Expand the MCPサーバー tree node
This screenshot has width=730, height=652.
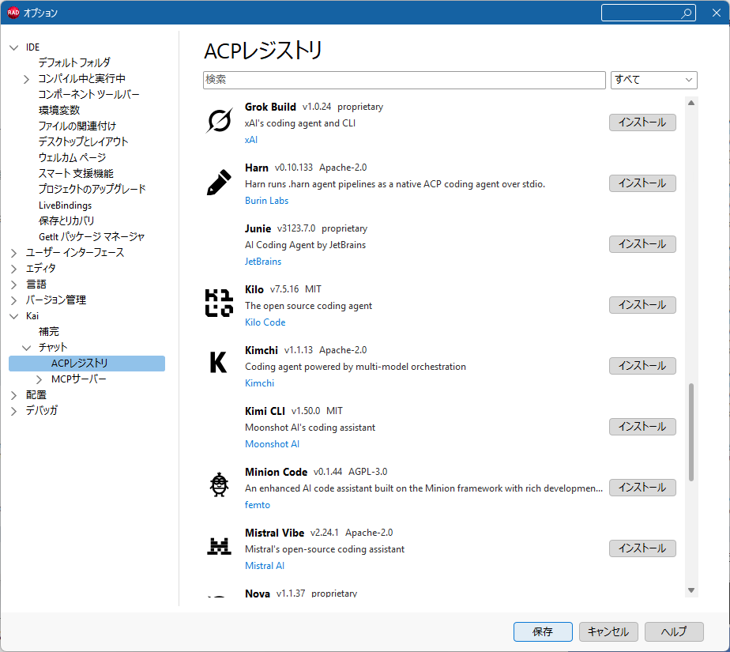(40, 379)
